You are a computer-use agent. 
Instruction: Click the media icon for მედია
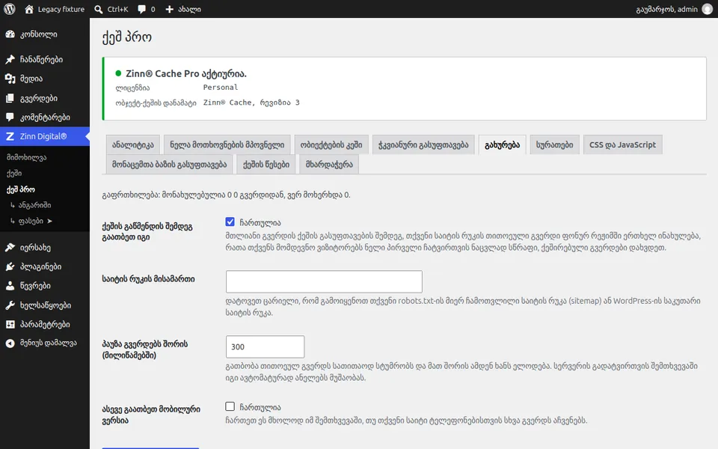point(10,79)
